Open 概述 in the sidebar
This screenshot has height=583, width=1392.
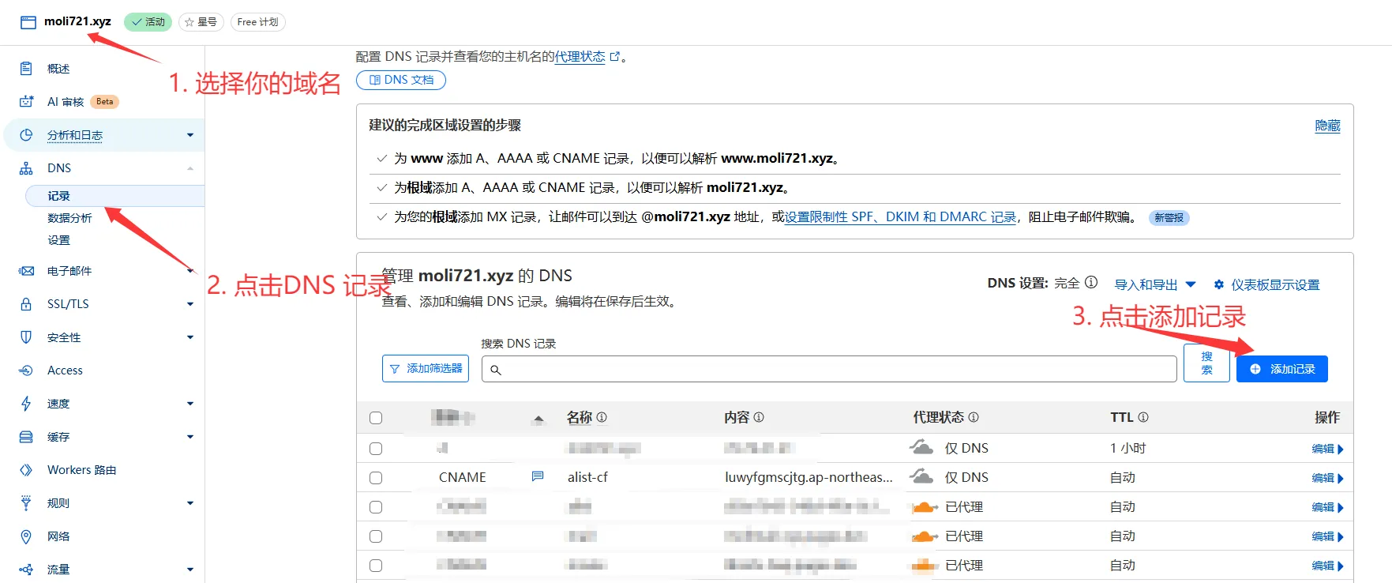click(x=58, y=69)
